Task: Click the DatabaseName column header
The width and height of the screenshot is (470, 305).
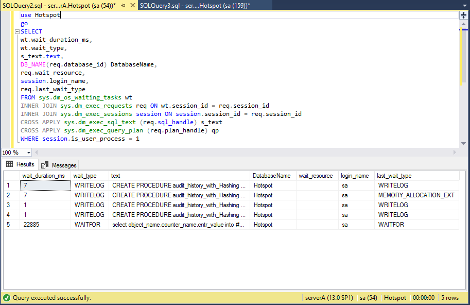Action: coord(271,176)
